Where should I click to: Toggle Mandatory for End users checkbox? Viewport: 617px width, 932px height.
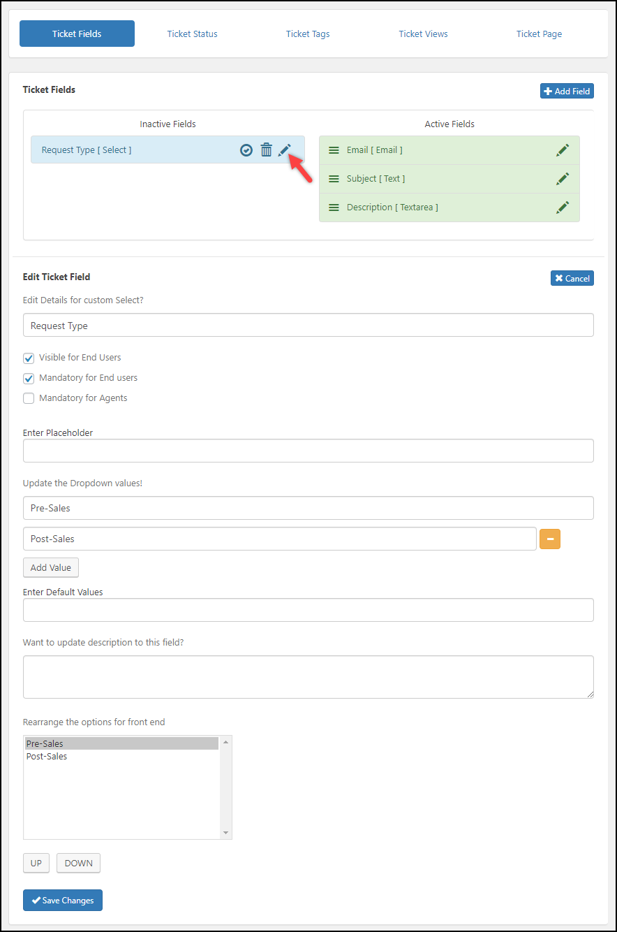click(29, 379)
